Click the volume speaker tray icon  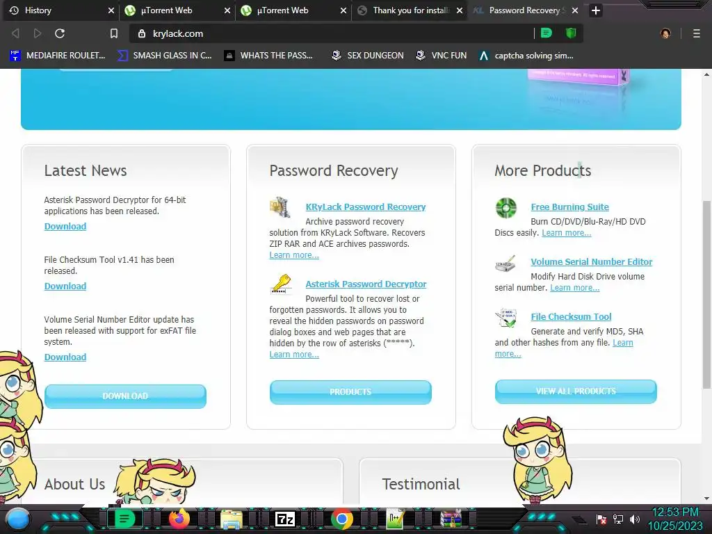pyautogui.click(x=635, y=519)
